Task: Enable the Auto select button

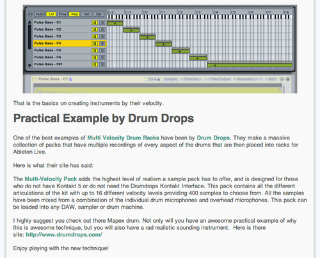Action: (40, 14)
